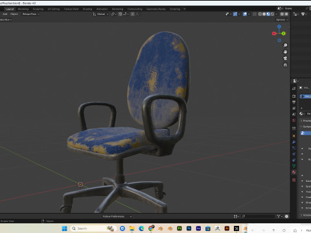Switch to the Modeling workspace tab
The image size is (311, 233).
click(23, 9)
